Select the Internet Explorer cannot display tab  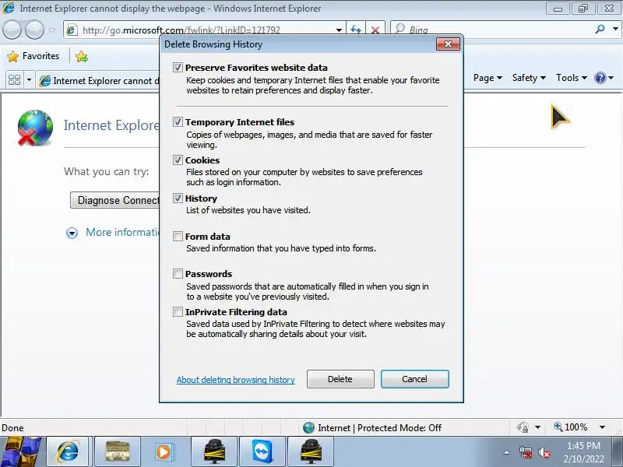click(99, 81)
